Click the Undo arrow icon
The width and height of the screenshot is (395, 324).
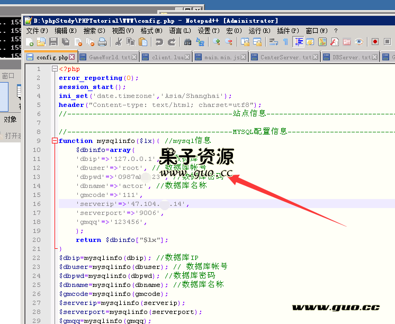pos(159,42)
